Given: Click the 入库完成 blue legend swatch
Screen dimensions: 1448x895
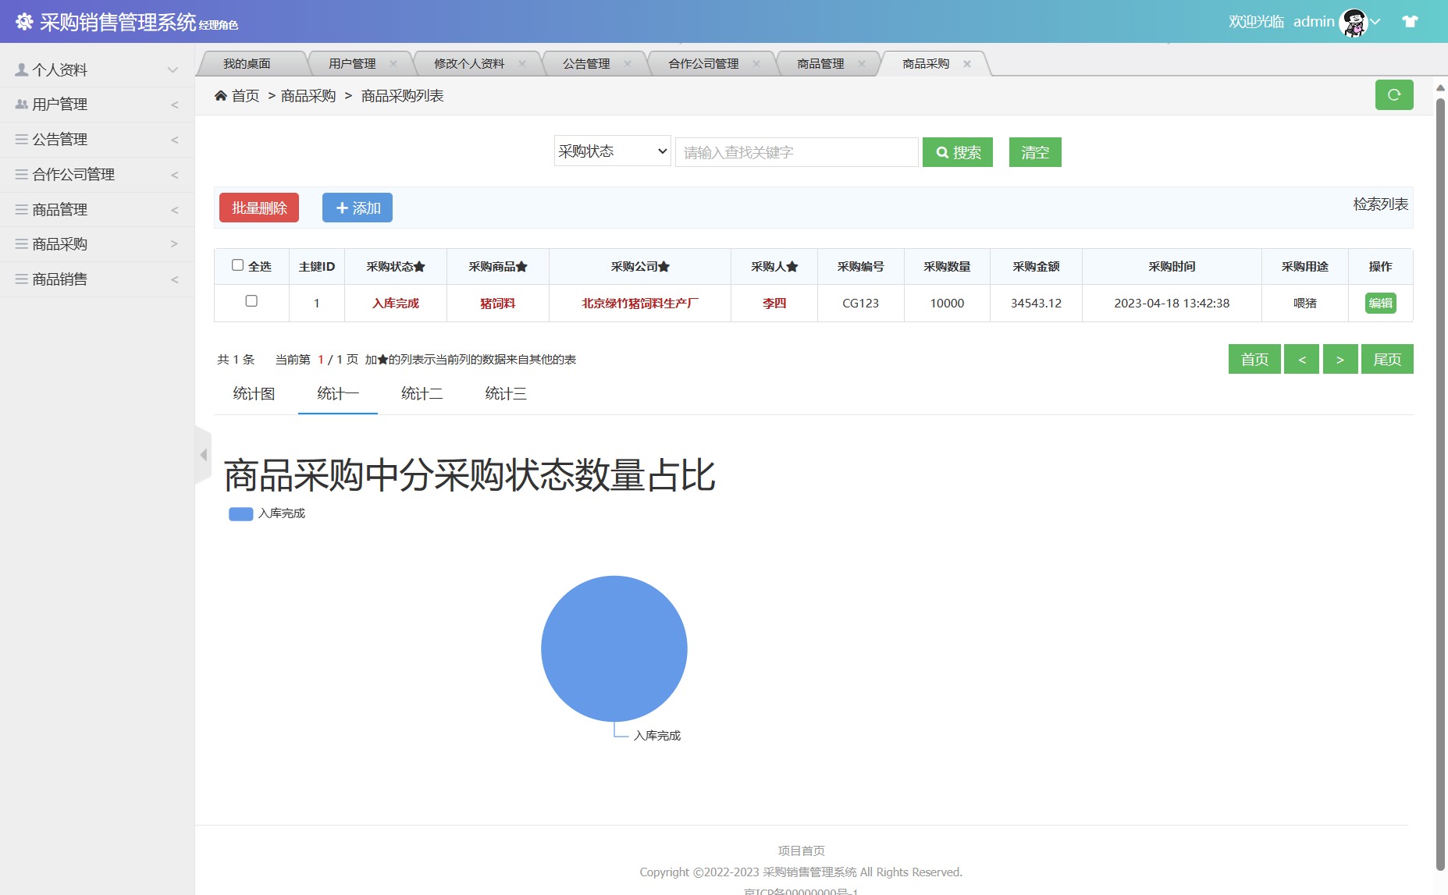Looking at the screenshot, I should [x=240, y=513].
